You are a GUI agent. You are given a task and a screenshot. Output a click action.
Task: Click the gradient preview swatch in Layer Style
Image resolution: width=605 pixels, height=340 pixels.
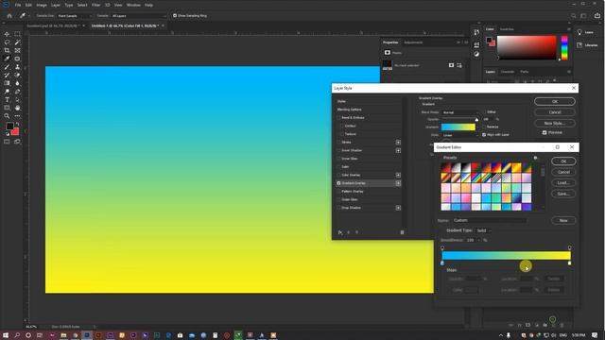pyautogui.click(x=458, y=127)
